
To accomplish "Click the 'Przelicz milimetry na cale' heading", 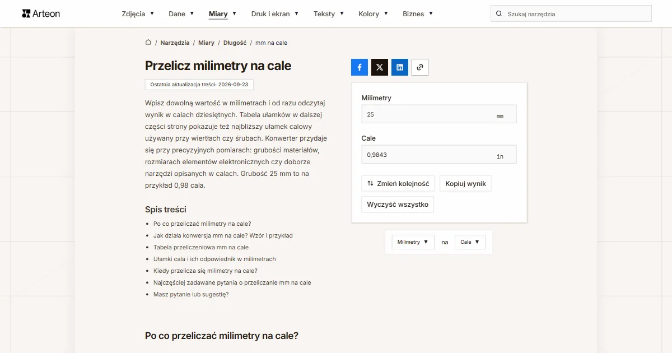I will tap(218, 66).
